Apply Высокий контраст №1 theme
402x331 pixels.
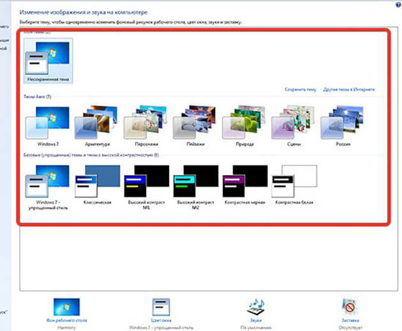coord(146,187)
